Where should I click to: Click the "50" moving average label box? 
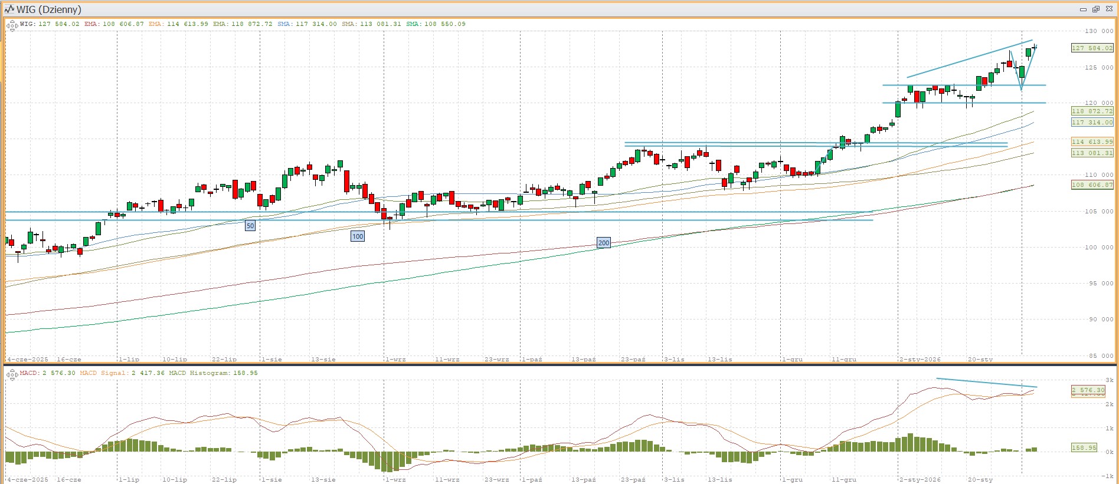(250, 226)
